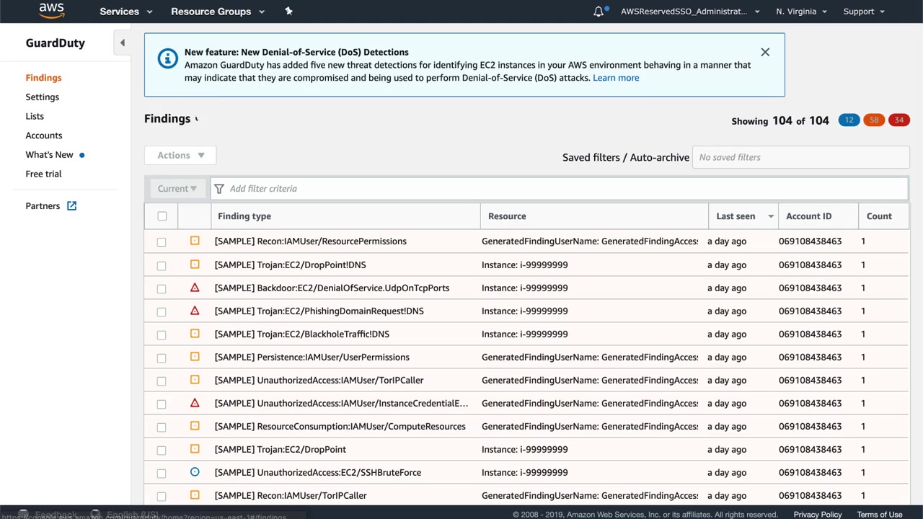Toggle the select-all findings checkbox
923x519 pixels.
coord(162,216)
